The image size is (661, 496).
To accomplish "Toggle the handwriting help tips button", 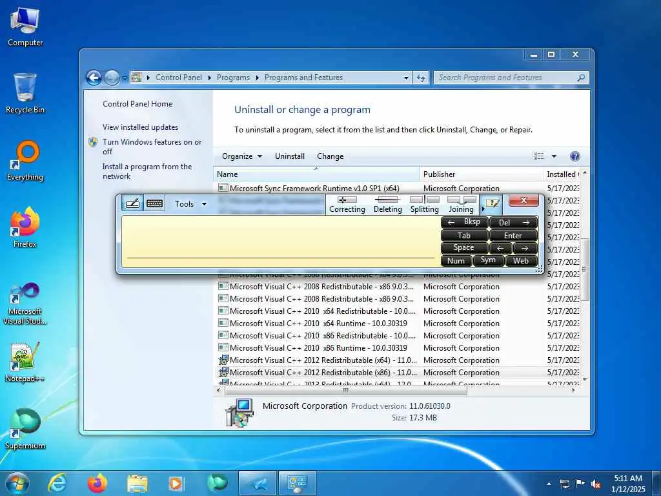I will click(x=493, y=203).
